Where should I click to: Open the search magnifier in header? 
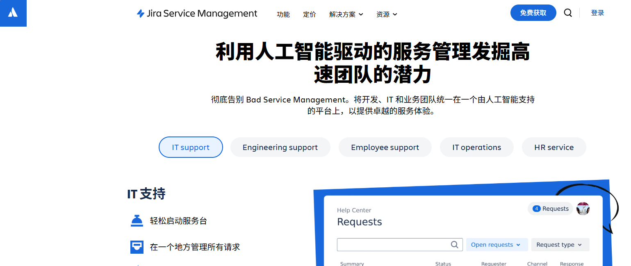pyautogui.click(x=568, y=13)
